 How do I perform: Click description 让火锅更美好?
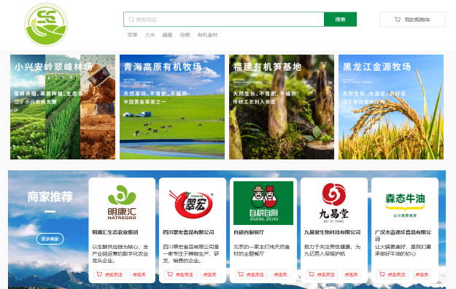(x=403, y=250)
